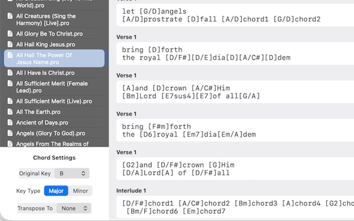Viewport: 354px width, 221px height.
Task: Click text box with 'let [G/D]angels' lyrics
Action: click(235, 15)
